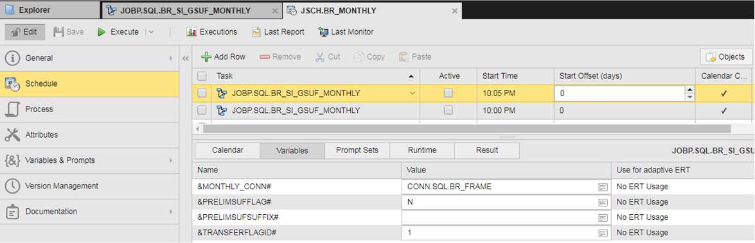
Task: Click the General info icon in sidebar
Action: click(x=12, y=58)
